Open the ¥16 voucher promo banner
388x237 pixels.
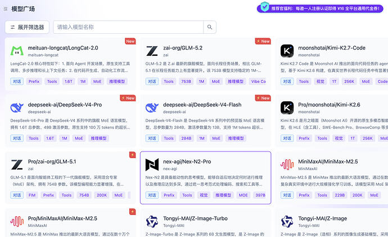(x=320, y=8)
